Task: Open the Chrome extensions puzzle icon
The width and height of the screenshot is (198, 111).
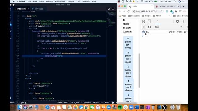Action: point(176,11)
